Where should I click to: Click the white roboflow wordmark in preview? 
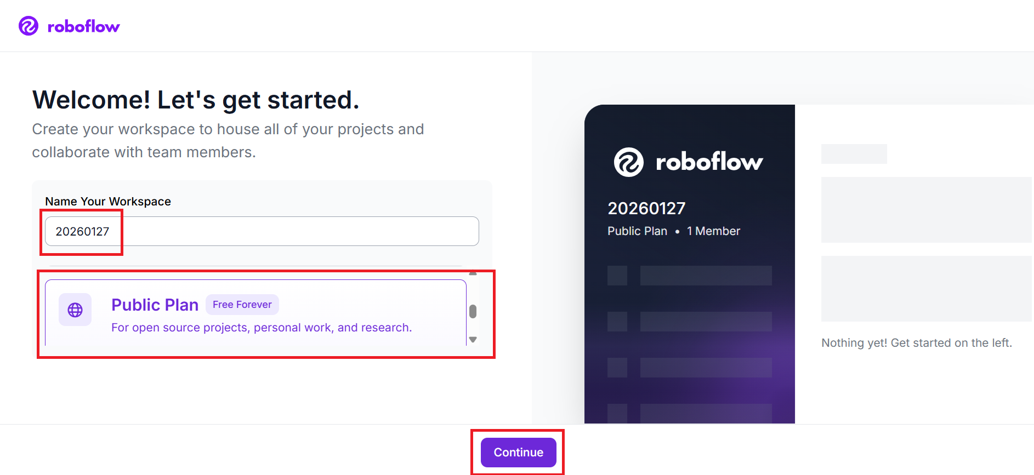pyautogui.click(x=709, y=162)
